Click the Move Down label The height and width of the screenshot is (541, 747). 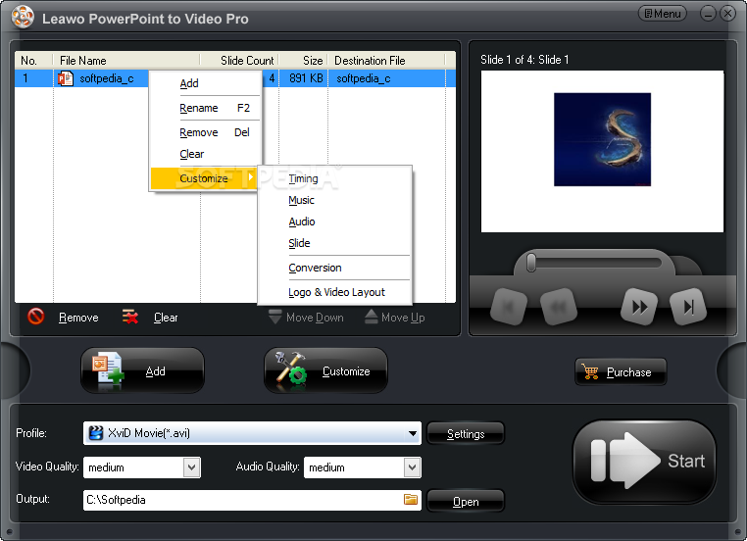click(315, 318)
